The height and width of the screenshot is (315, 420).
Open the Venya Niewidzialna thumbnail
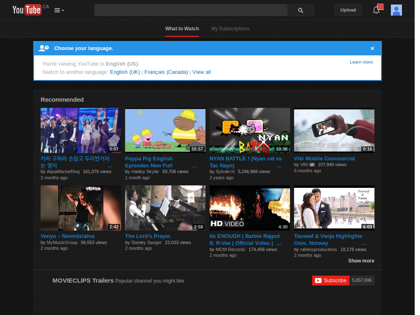(x=81, y=208)
